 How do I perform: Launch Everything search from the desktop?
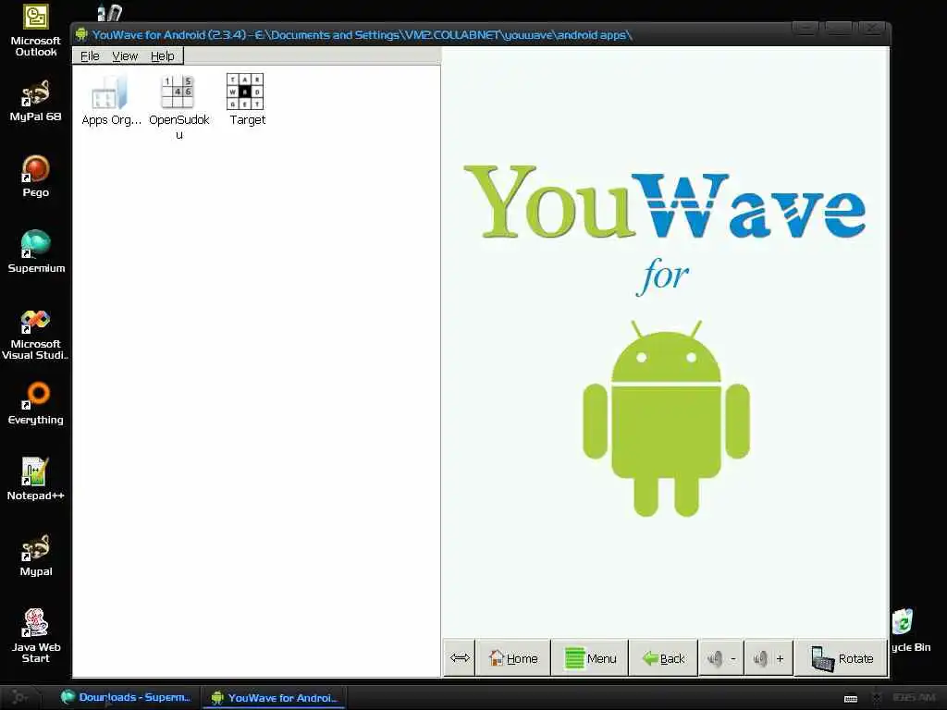point(36,403)
